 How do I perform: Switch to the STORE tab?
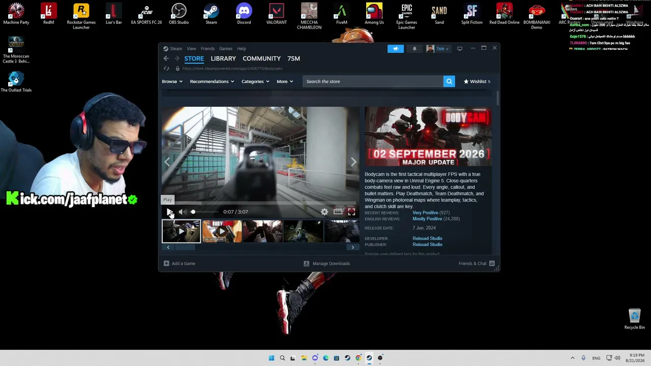(x=194, y=58)
